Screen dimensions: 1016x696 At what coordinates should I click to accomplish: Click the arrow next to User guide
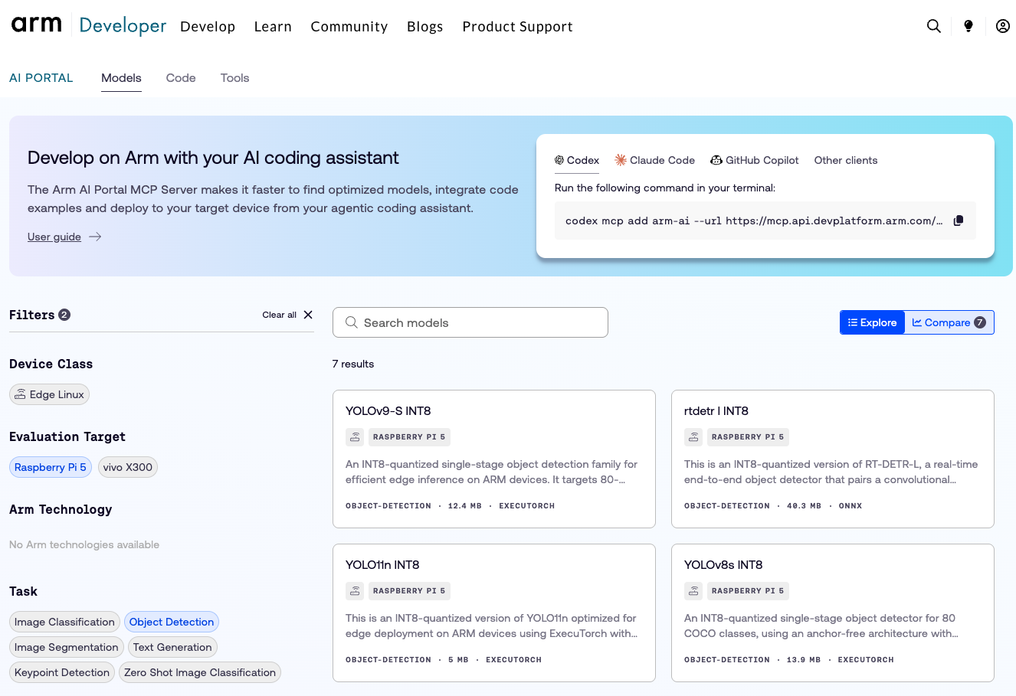point(95,237)
